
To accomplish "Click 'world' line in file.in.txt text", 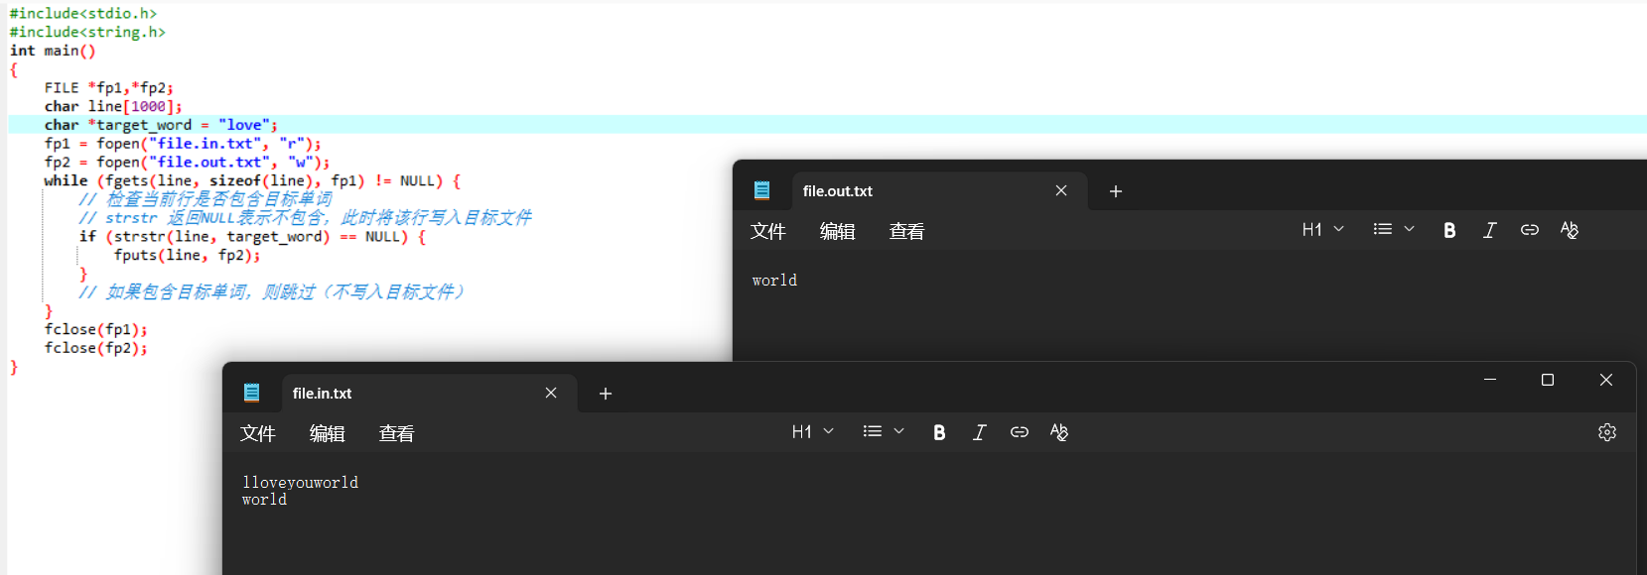I will pyautogui.click(x=264, y=500).
